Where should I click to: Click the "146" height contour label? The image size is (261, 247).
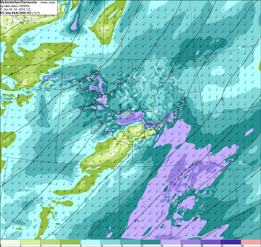(x=79, y=82)
